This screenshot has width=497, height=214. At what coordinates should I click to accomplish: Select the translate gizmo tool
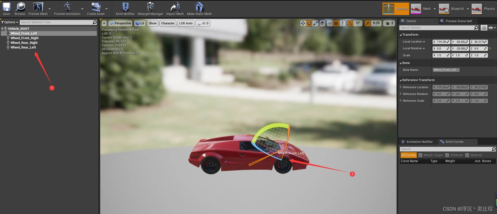coord(303,23)
